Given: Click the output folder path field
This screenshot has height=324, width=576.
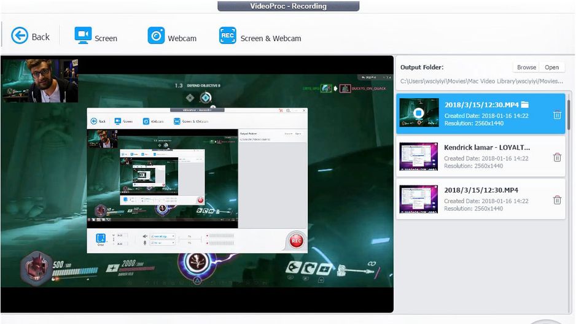Looking at the screenshot, I should (x=481, y=81).
